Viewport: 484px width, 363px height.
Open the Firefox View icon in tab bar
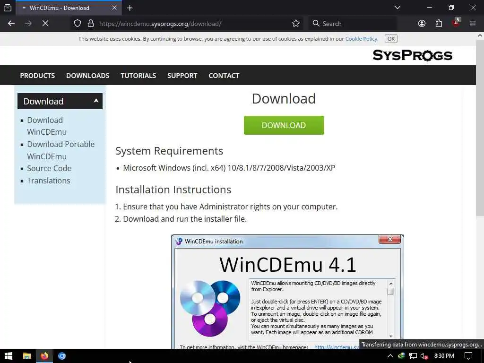8,8
